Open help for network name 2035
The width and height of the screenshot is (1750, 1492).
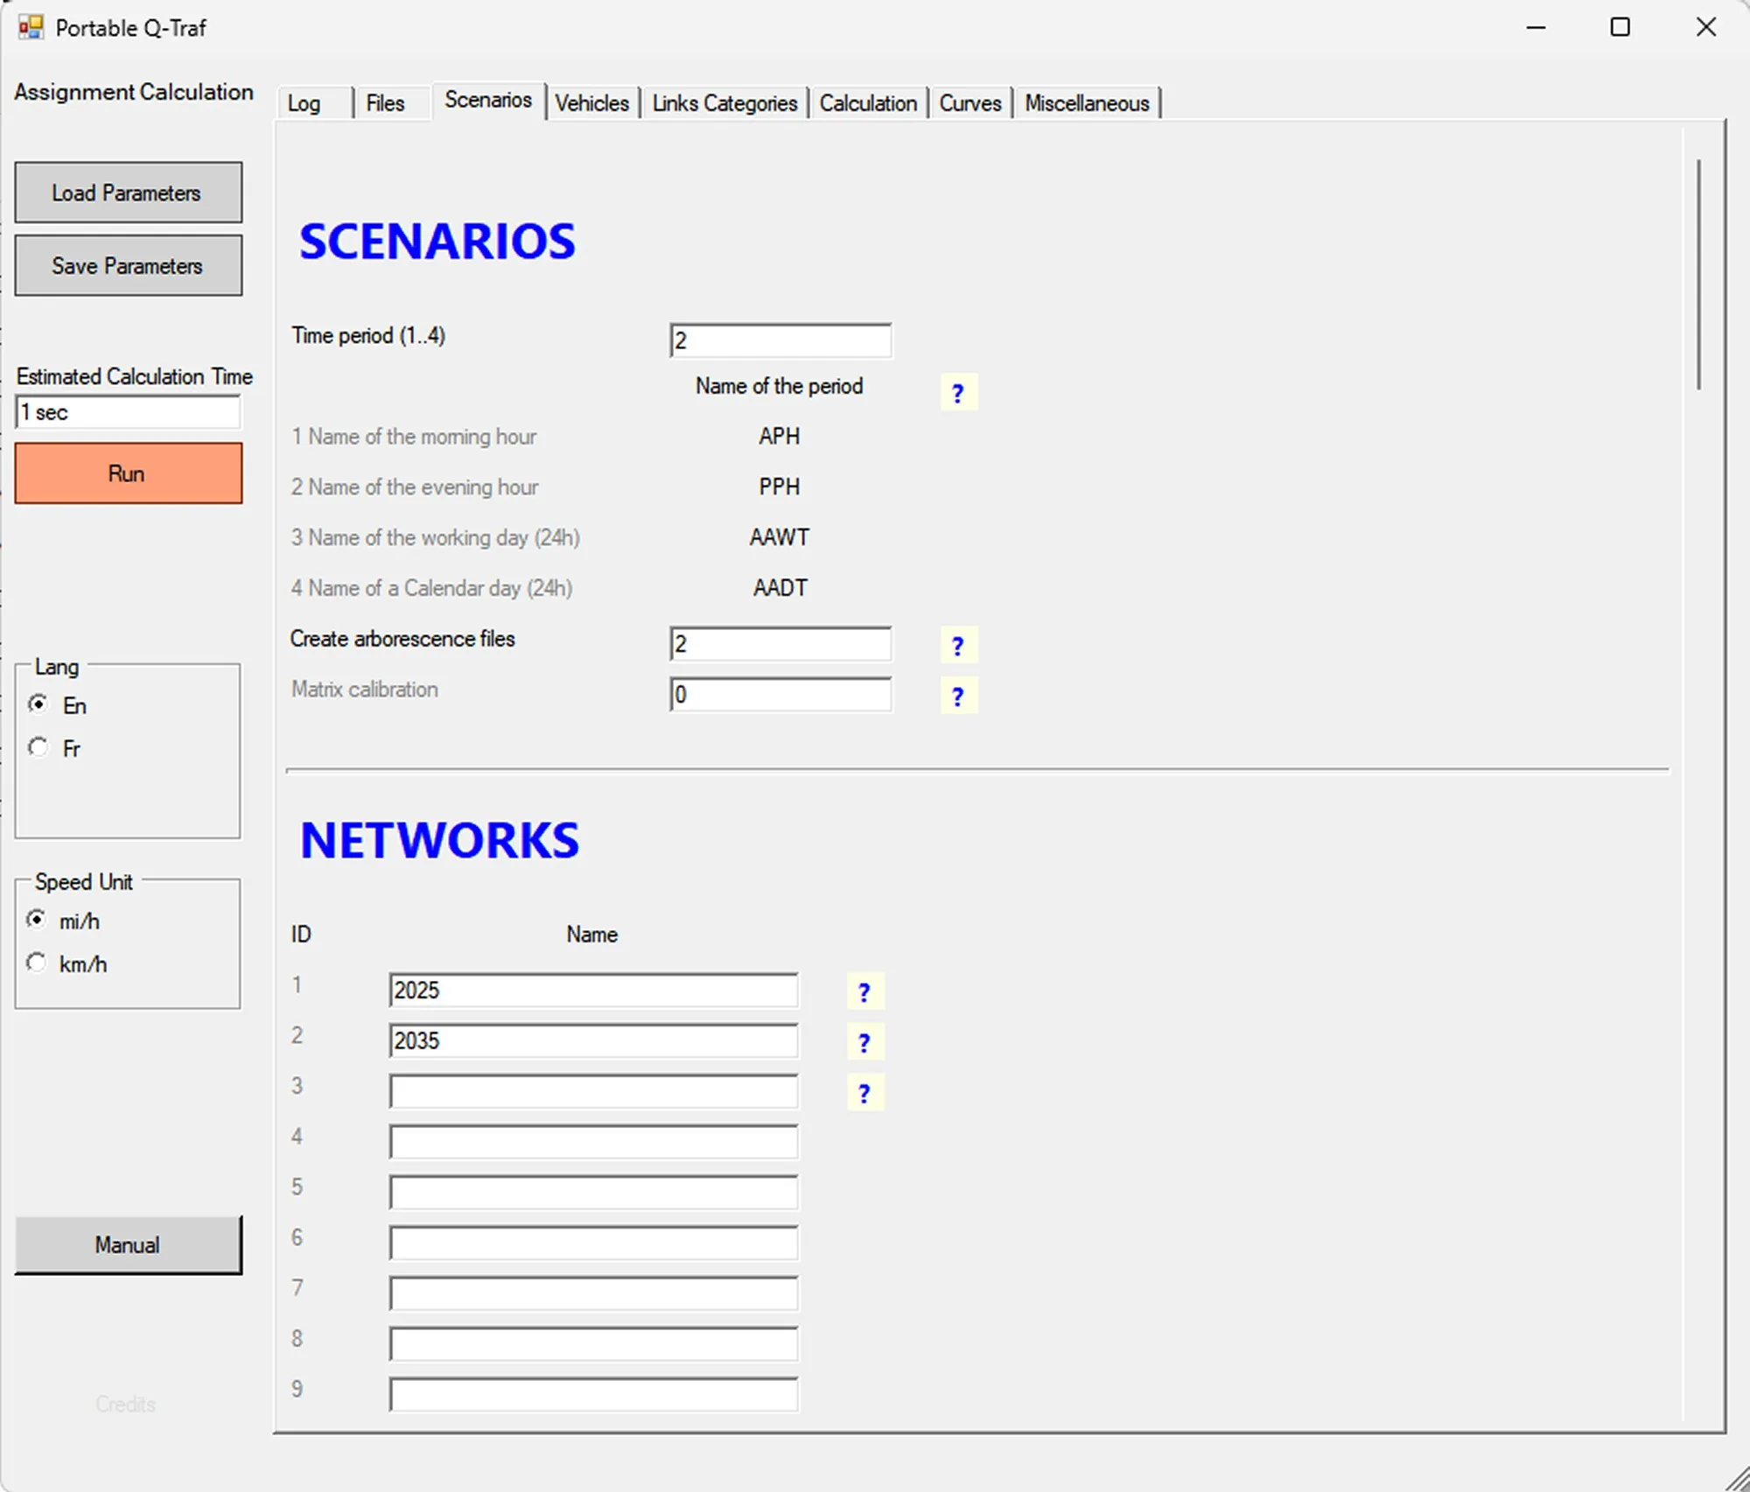tap(864, 1042)
